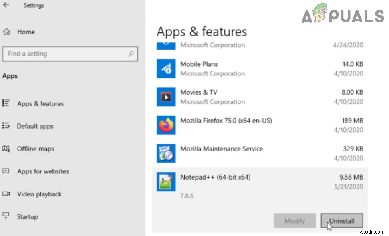Image resolution: width=389 pixels, height=236 pixels.
Task: Click the Mozilla Firefox application icon
Action: click(166, 125)
